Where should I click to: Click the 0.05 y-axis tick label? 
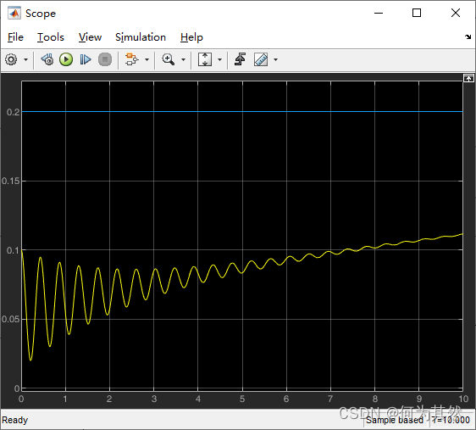point(10,319)
